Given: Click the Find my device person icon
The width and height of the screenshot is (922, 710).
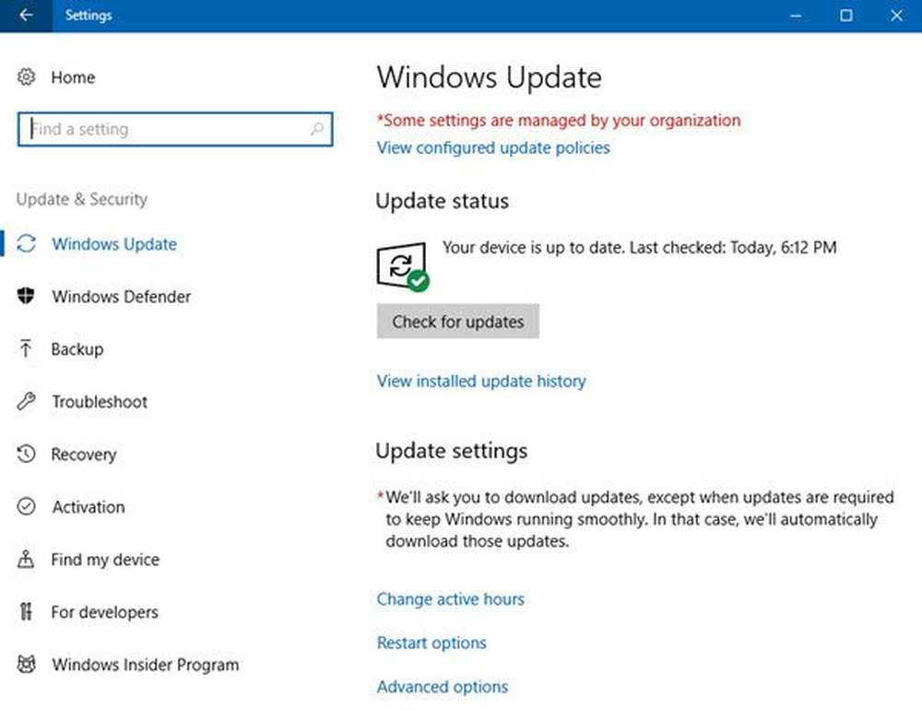Looking at the screenshot, I should [27, 560].
